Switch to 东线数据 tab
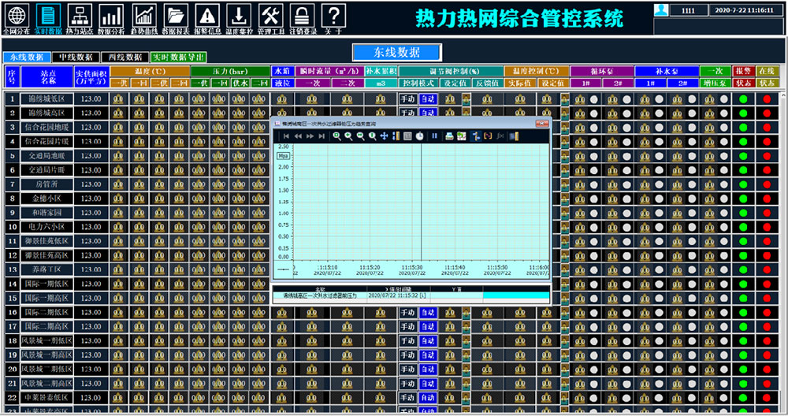The width and height of the screenshot is (788, 416). [27, 58]
